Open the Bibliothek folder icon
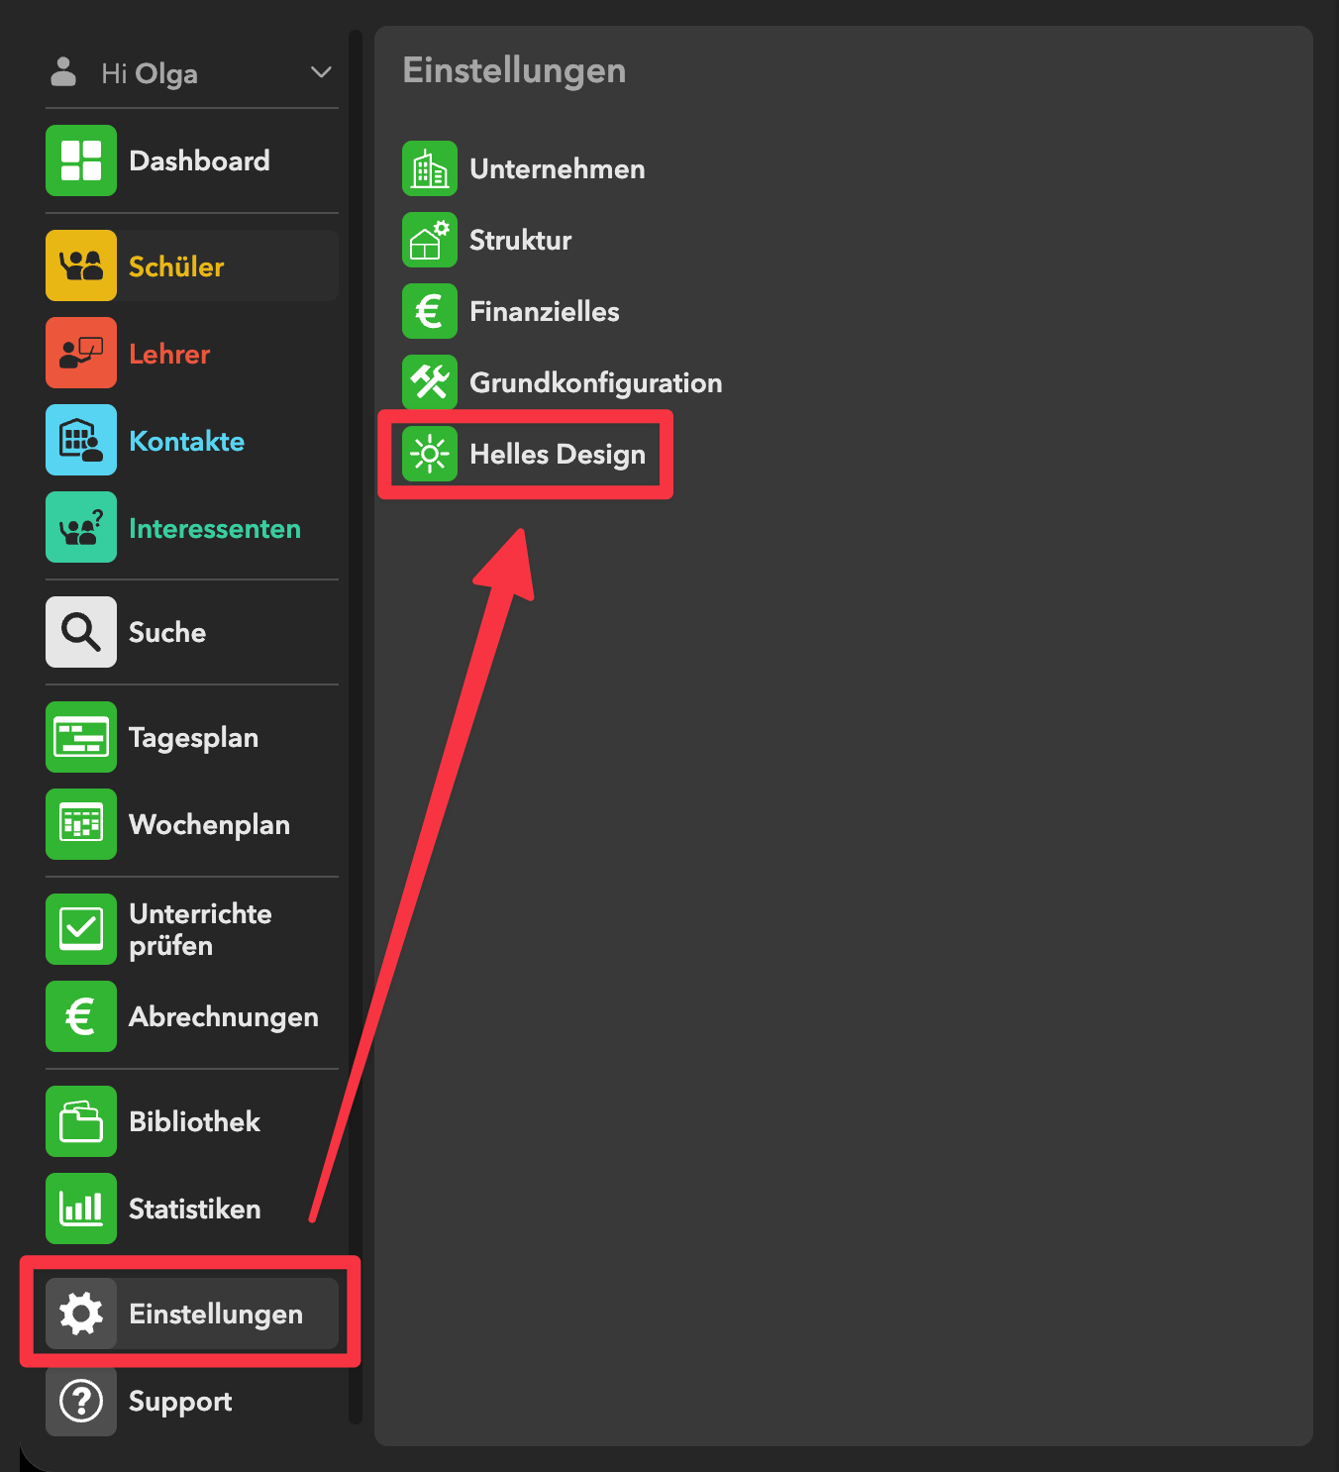This screenshot has width=1339, height=1472. pyautogui.click(x=81, y=1121)
